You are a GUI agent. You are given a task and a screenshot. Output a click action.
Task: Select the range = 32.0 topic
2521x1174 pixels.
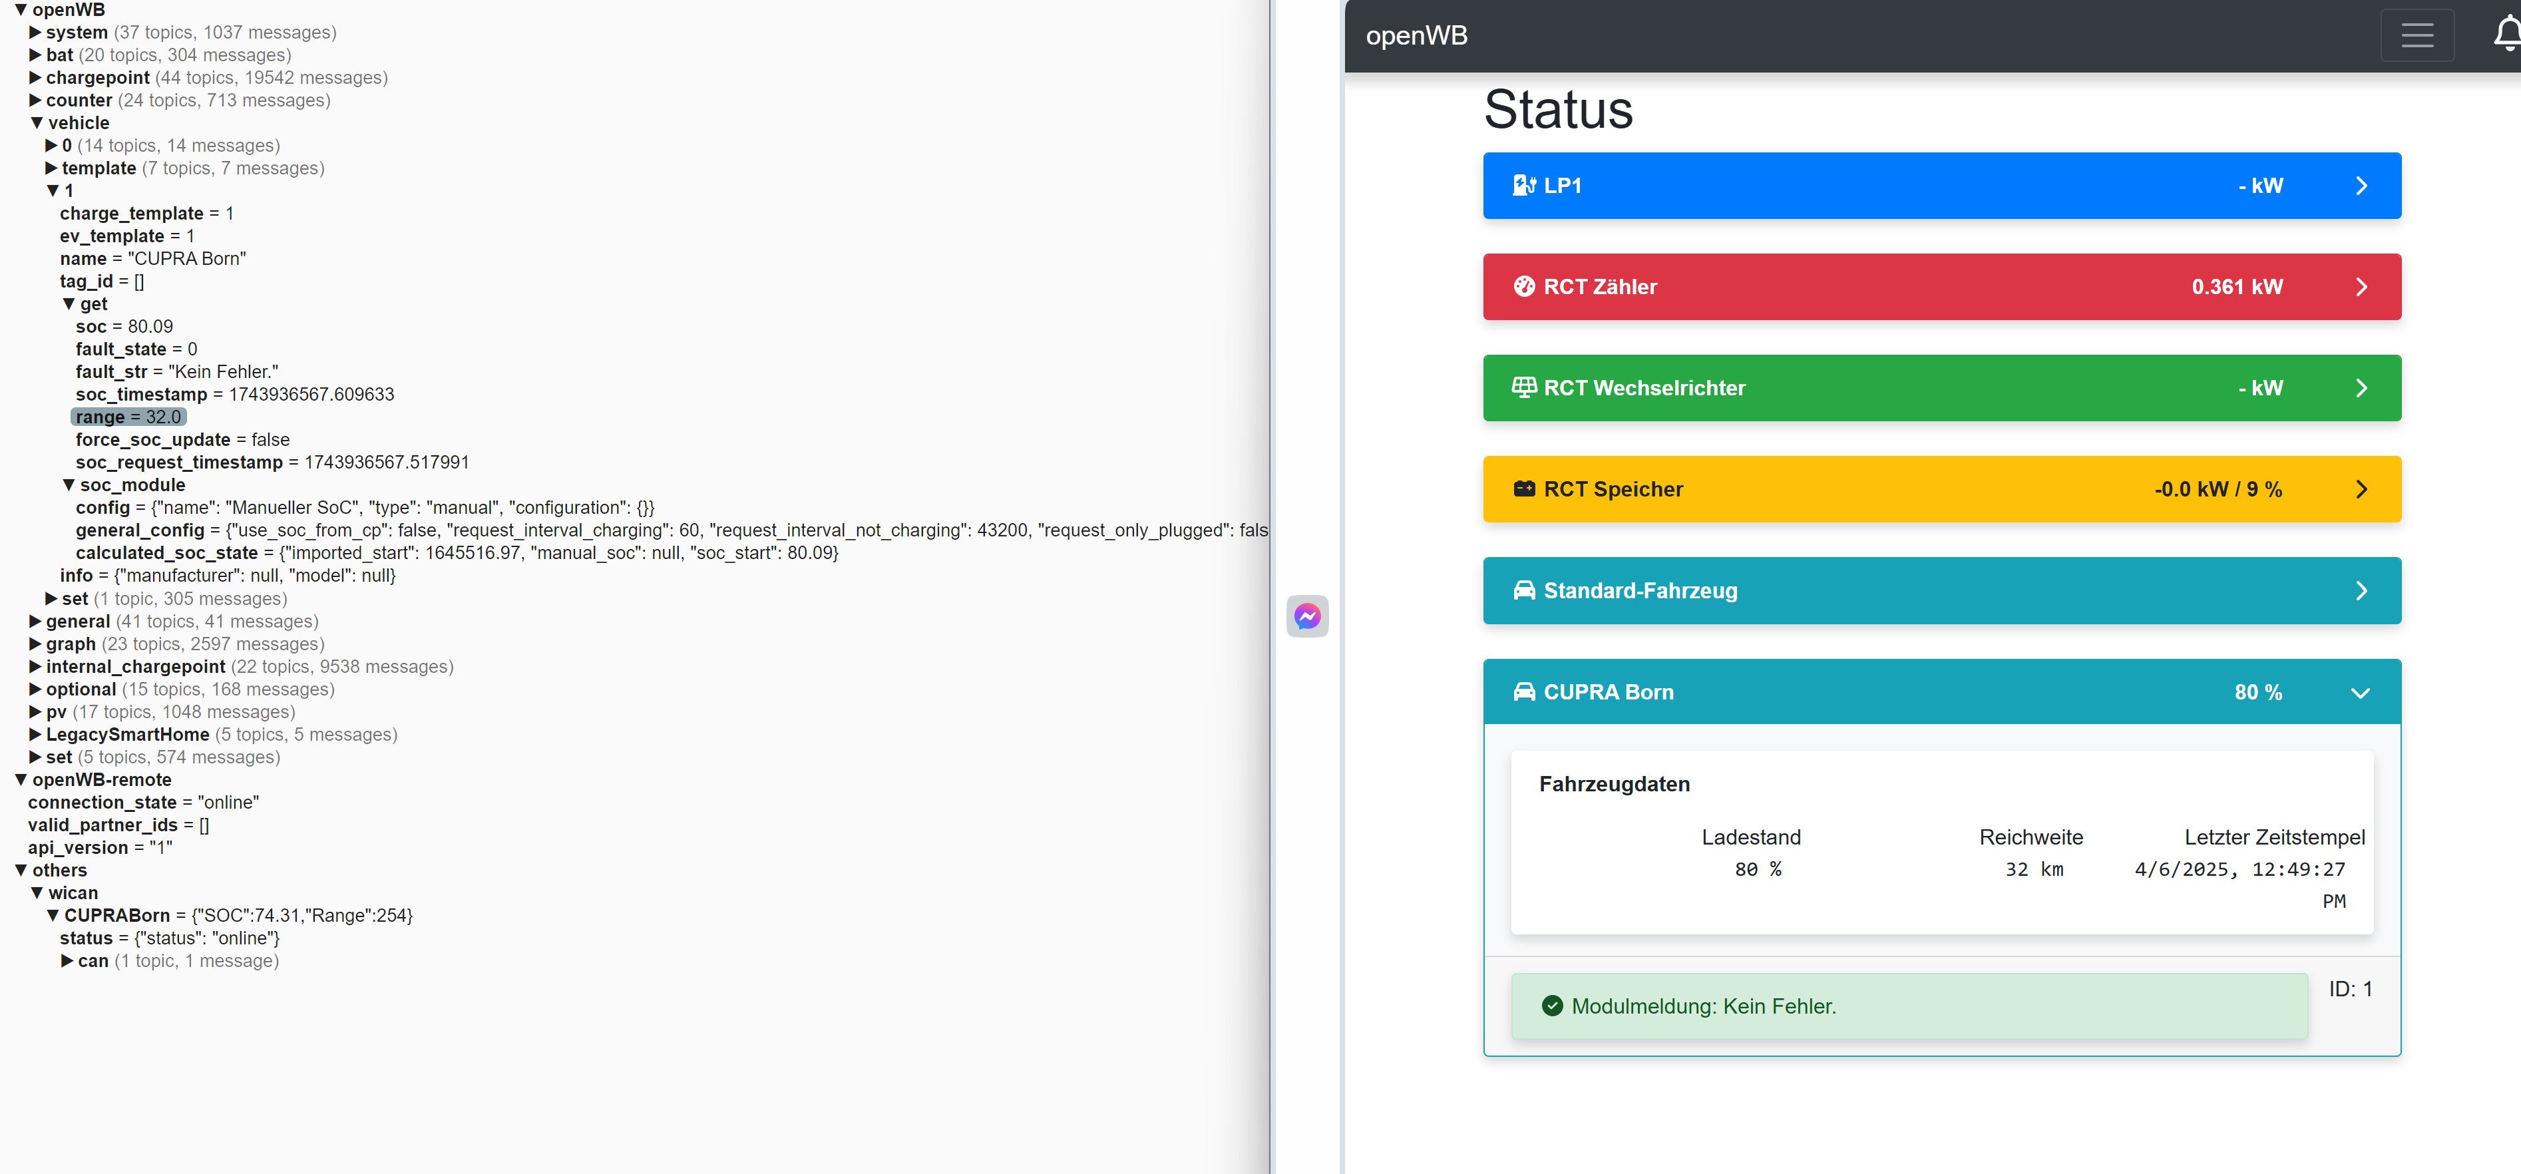[128, 418]
